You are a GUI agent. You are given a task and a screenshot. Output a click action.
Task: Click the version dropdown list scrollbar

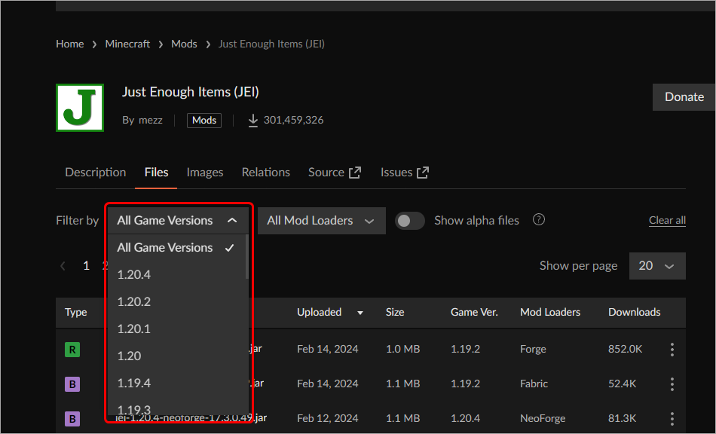coord(247,256)
